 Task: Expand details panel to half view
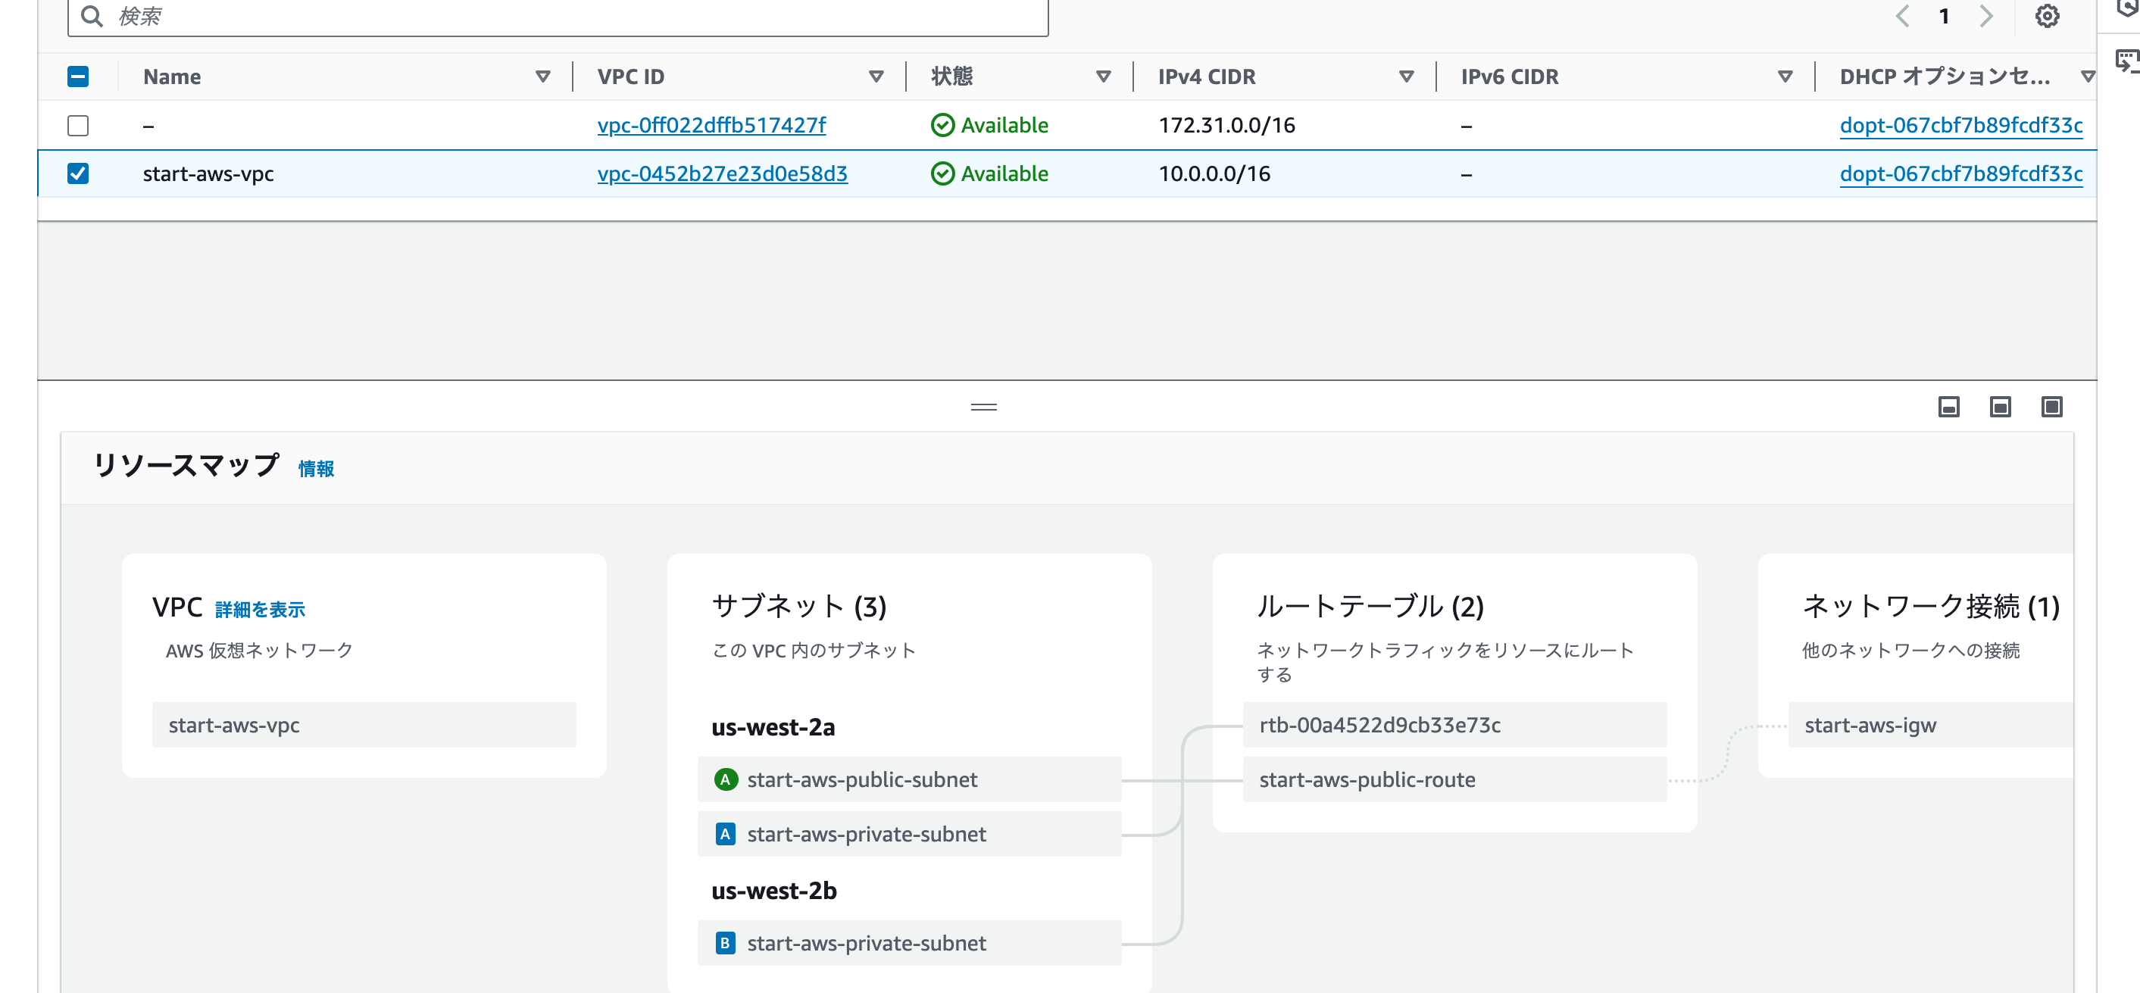2000,408
